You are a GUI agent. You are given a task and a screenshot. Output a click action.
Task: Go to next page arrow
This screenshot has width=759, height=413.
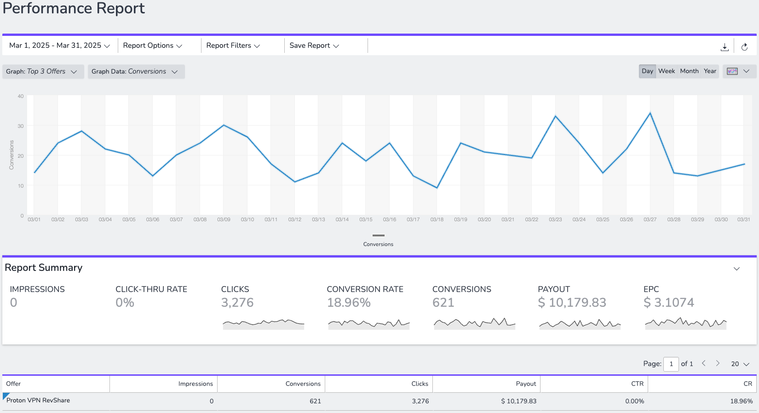tap(718, 363)
